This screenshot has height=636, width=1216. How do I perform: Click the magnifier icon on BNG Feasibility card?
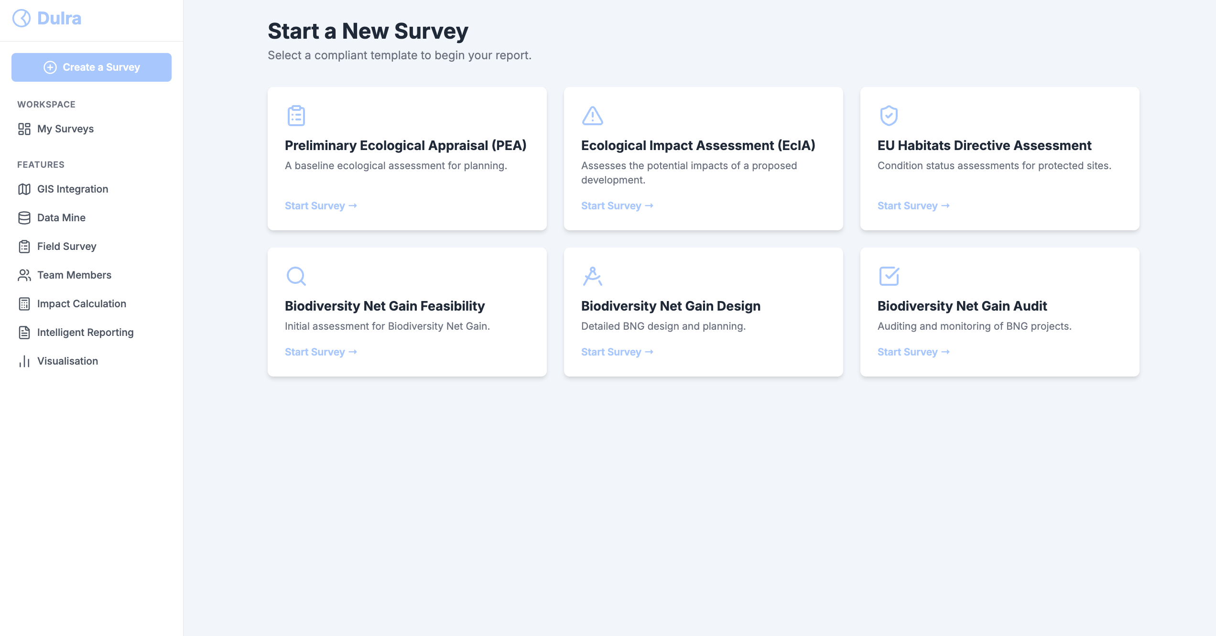[296, 276]
